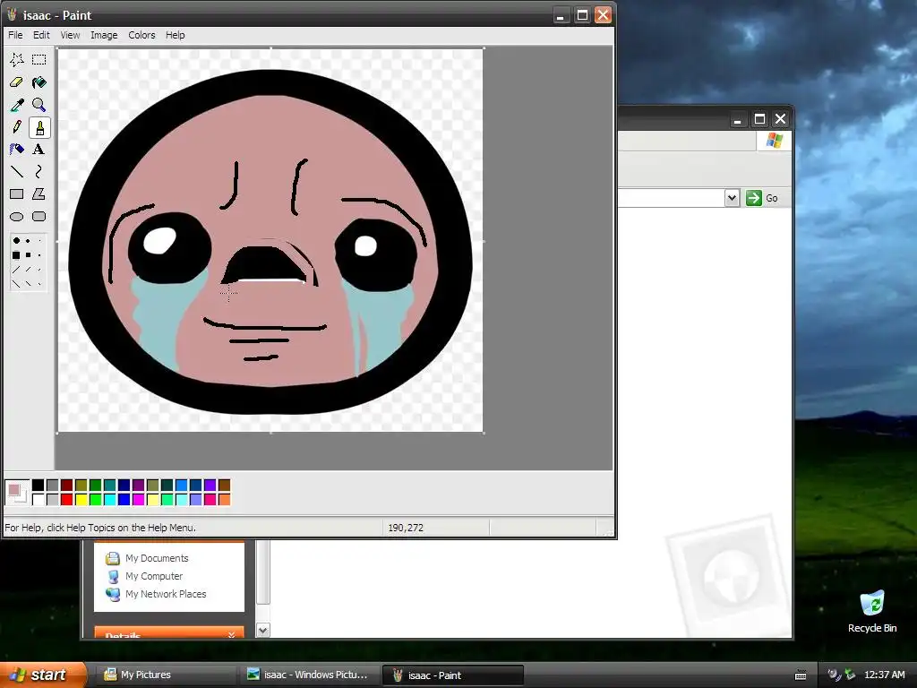
Task: Pick the white color swatch
Action: [x=38, y=499]
